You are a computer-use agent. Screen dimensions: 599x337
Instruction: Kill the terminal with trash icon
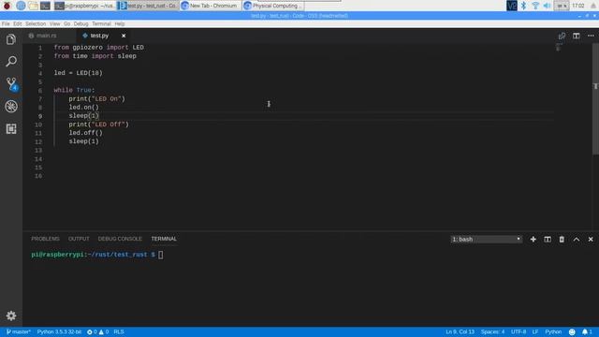tap(562, 240)
